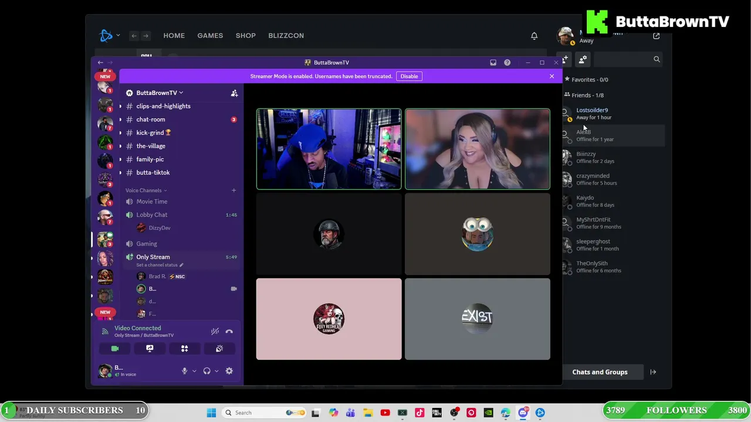Disconnect from the Only Stream voice call
The width and height of the screenshot is (751, 422).
(229, 332)
